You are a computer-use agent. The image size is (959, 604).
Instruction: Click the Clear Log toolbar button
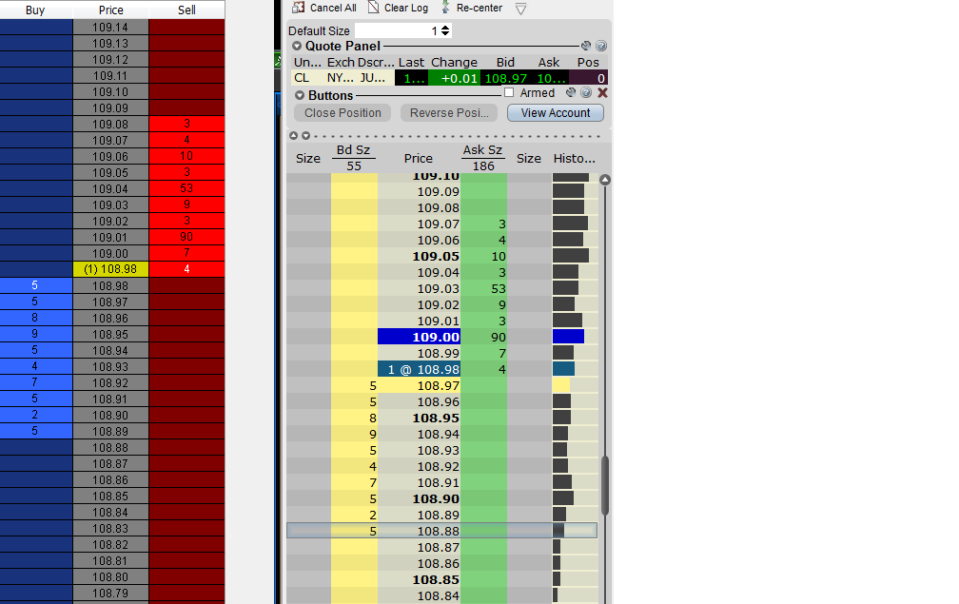click(x=398, y=8)
